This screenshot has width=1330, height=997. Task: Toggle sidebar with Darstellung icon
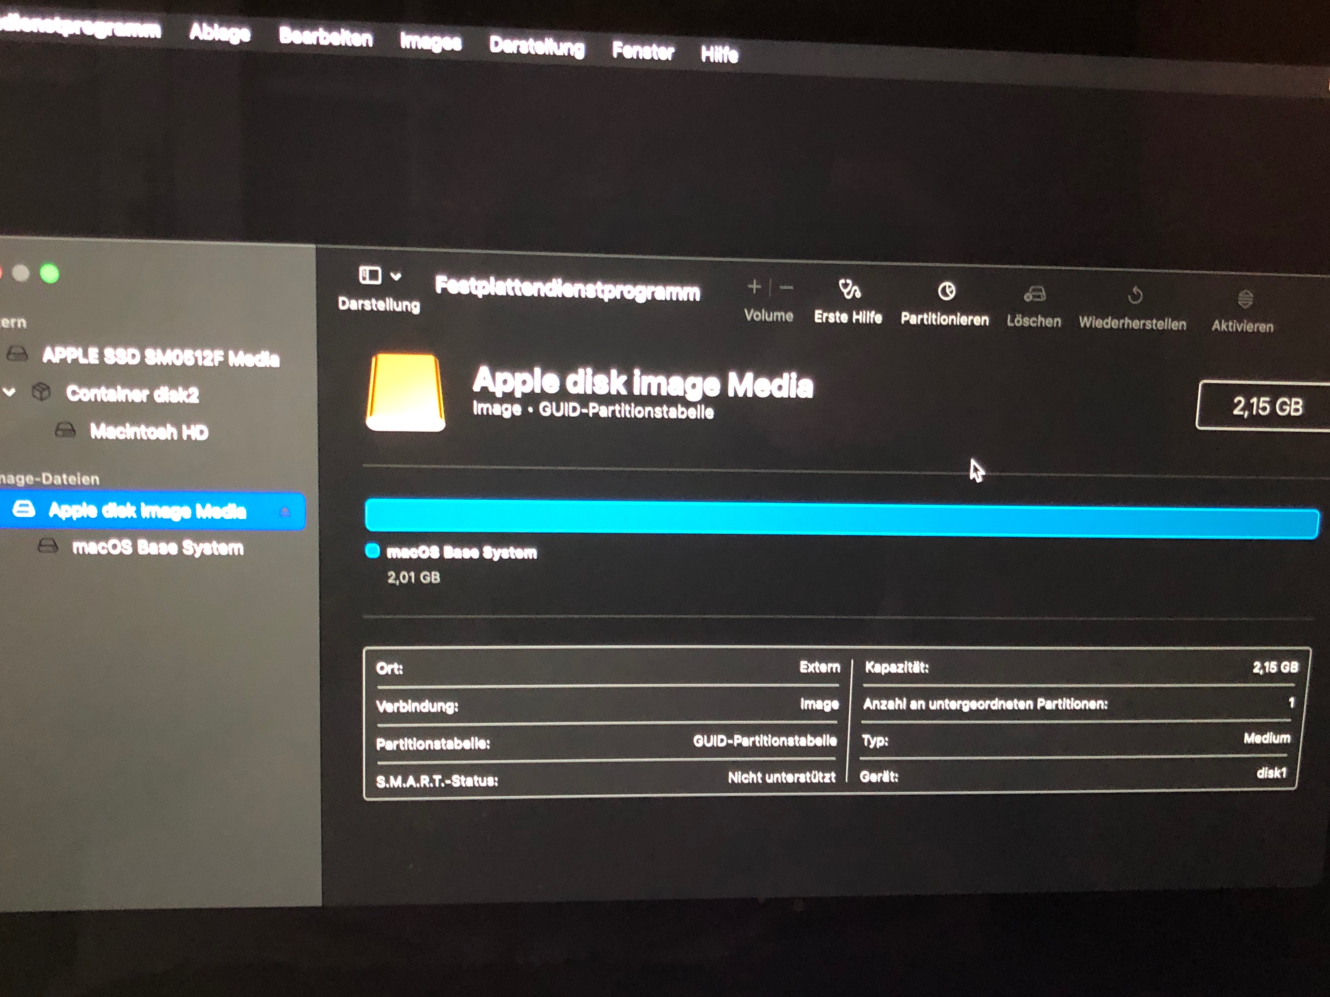tap(370, 275)
